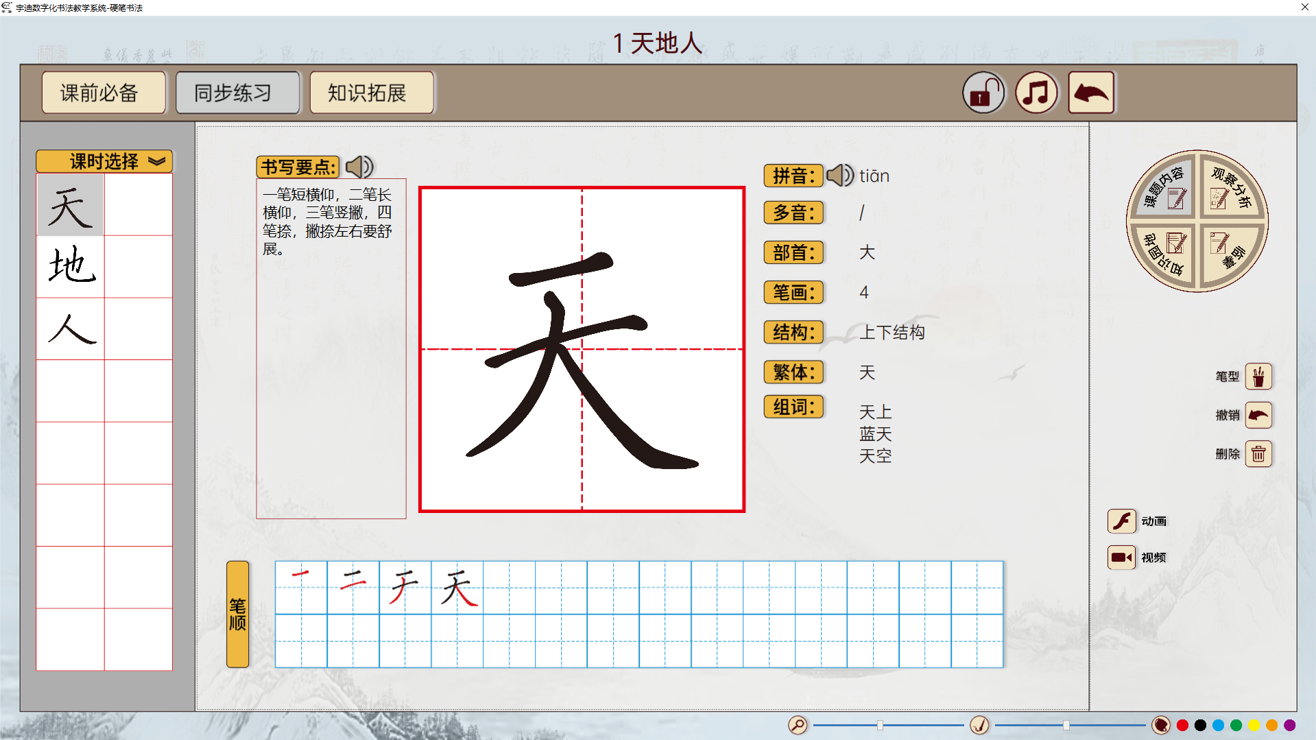Open the 知识拓展 tab
1316x740 pixels.
pos(371,93)
